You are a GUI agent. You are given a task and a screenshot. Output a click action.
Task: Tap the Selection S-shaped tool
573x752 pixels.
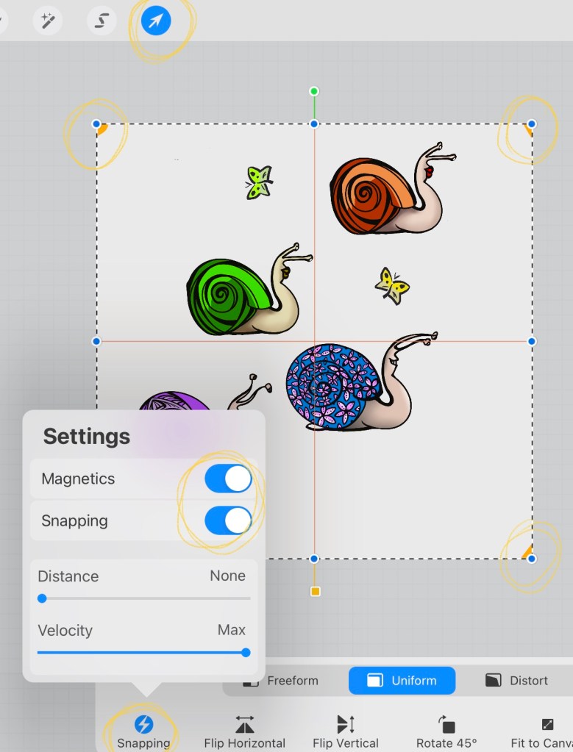pyautogui.click(x=102, y=21)
